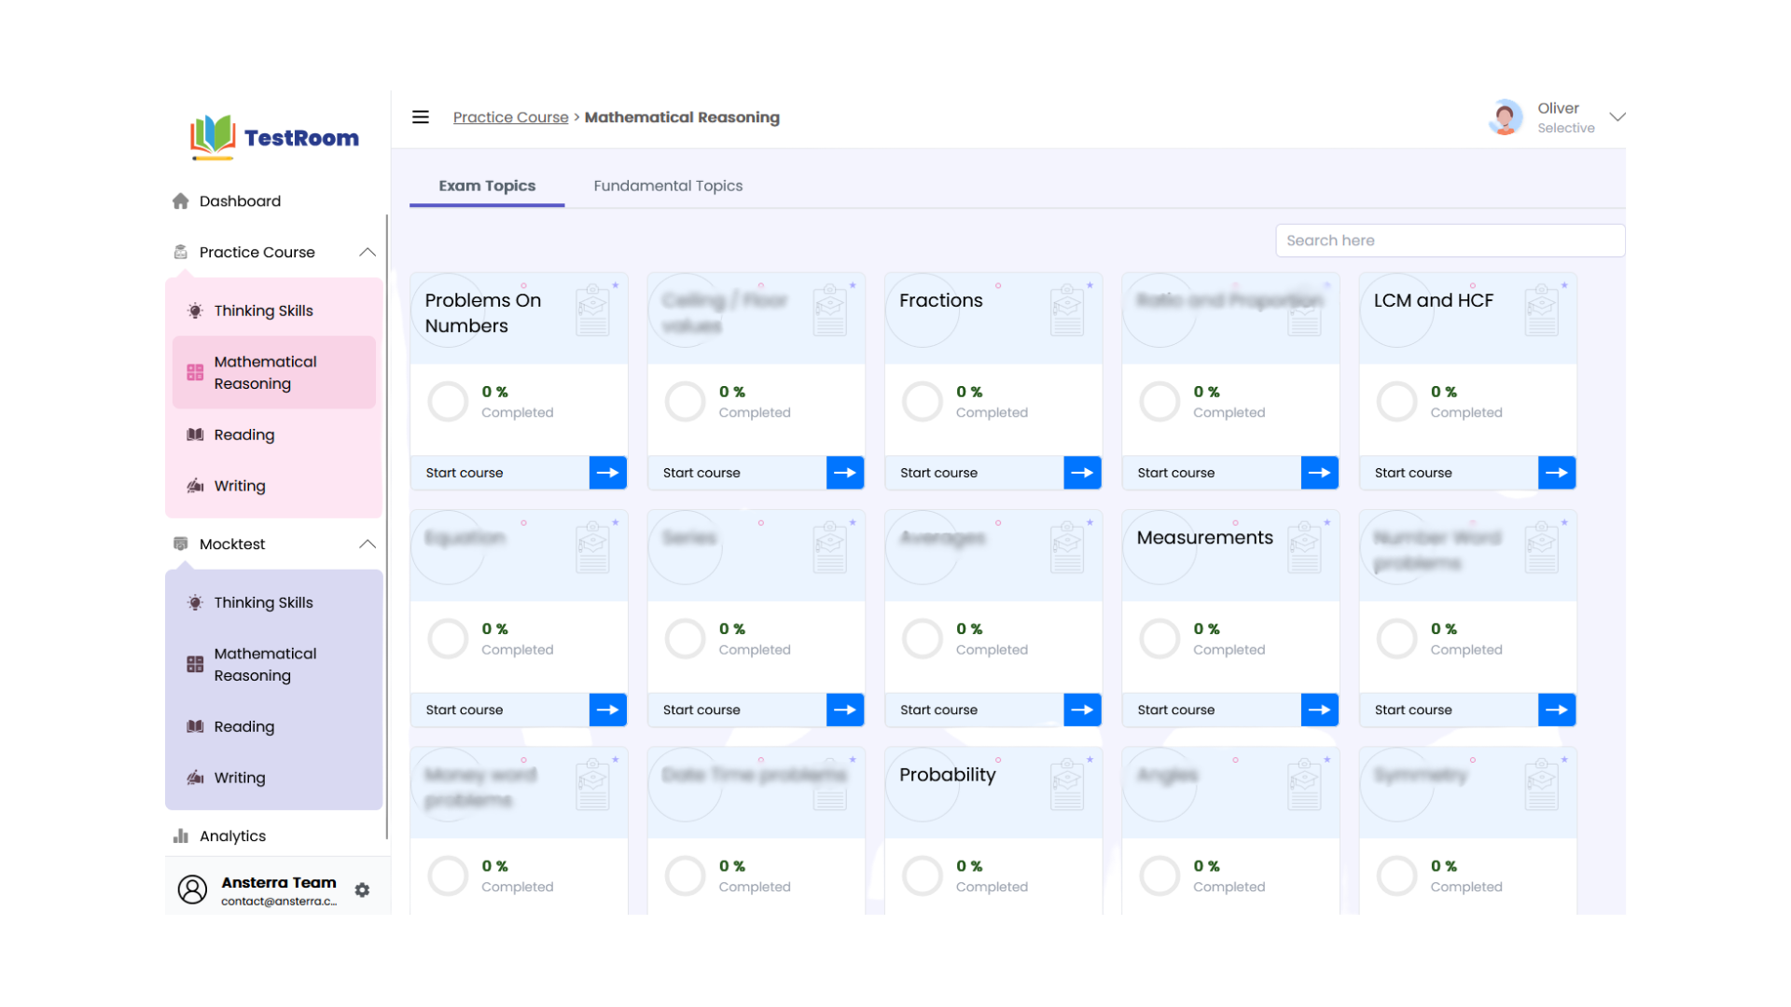
Task: Click the hamburger menu icon
Action: (421, 117)
